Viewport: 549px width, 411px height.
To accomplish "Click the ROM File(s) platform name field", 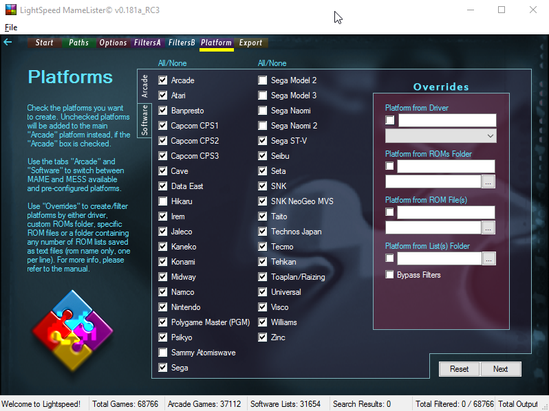I will (x=446, y=212).
